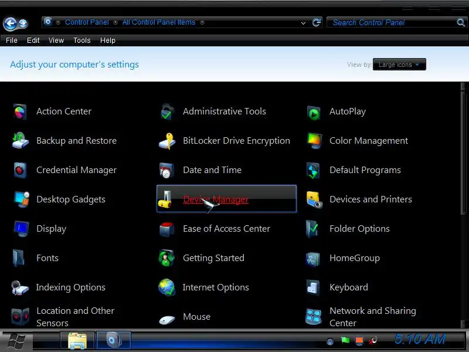Select the Control Panel taskbar button
Image resolution: width=469 pixels, height=352 pixels.
pos(113,341)
